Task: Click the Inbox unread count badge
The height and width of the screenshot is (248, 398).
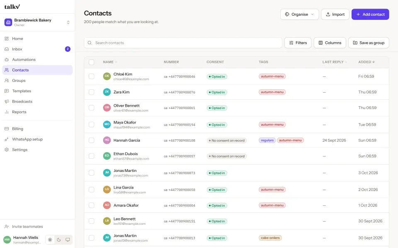Action: coord(68,49)
